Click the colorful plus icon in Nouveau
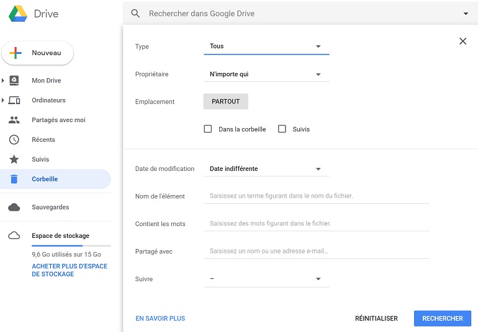This screenshot has width=478, height=332. 16,53
